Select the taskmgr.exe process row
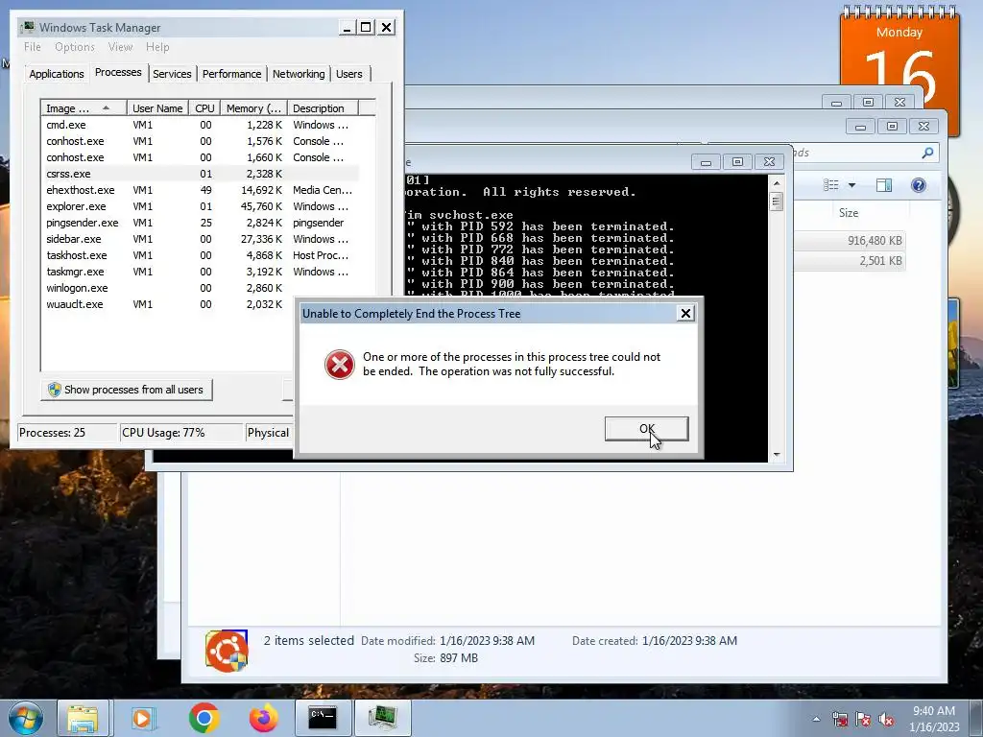This screenshot has width=983, height=737. [200, 272]
